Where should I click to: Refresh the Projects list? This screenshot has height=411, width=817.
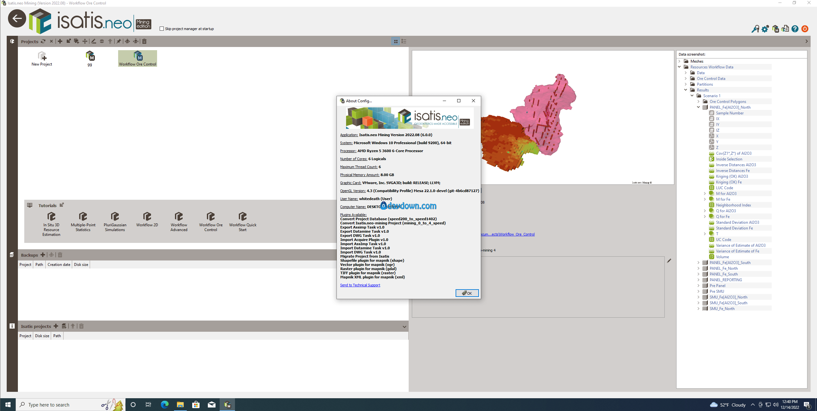pyautogui.click(x=43, y=41)
